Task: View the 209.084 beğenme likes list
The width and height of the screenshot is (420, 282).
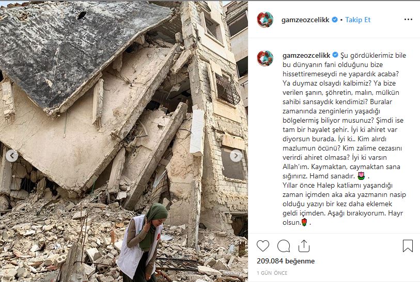Action: click(x=286, y=261)
